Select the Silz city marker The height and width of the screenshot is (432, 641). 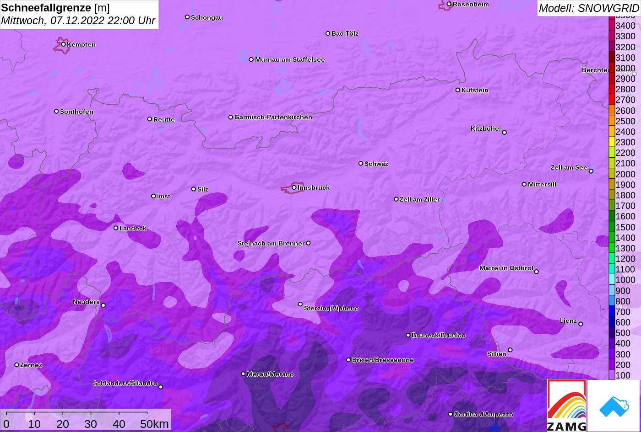click(x=194, y=189)
